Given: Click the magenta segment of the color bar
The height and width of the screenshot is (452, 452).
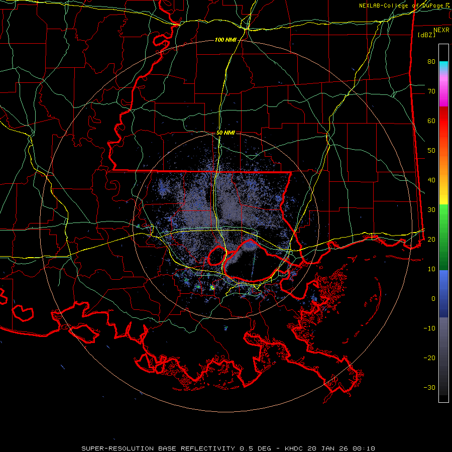Looking at the screenshot, I should click(443, 90).
